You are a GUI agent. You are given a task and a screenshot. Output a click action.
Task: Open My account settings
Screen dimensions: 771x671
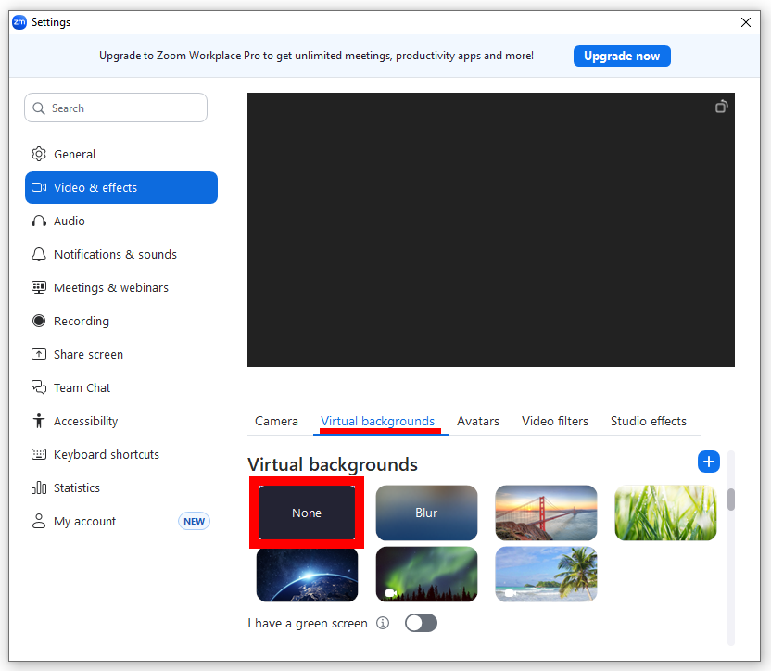pyautogui.click(x=85, y=521)
